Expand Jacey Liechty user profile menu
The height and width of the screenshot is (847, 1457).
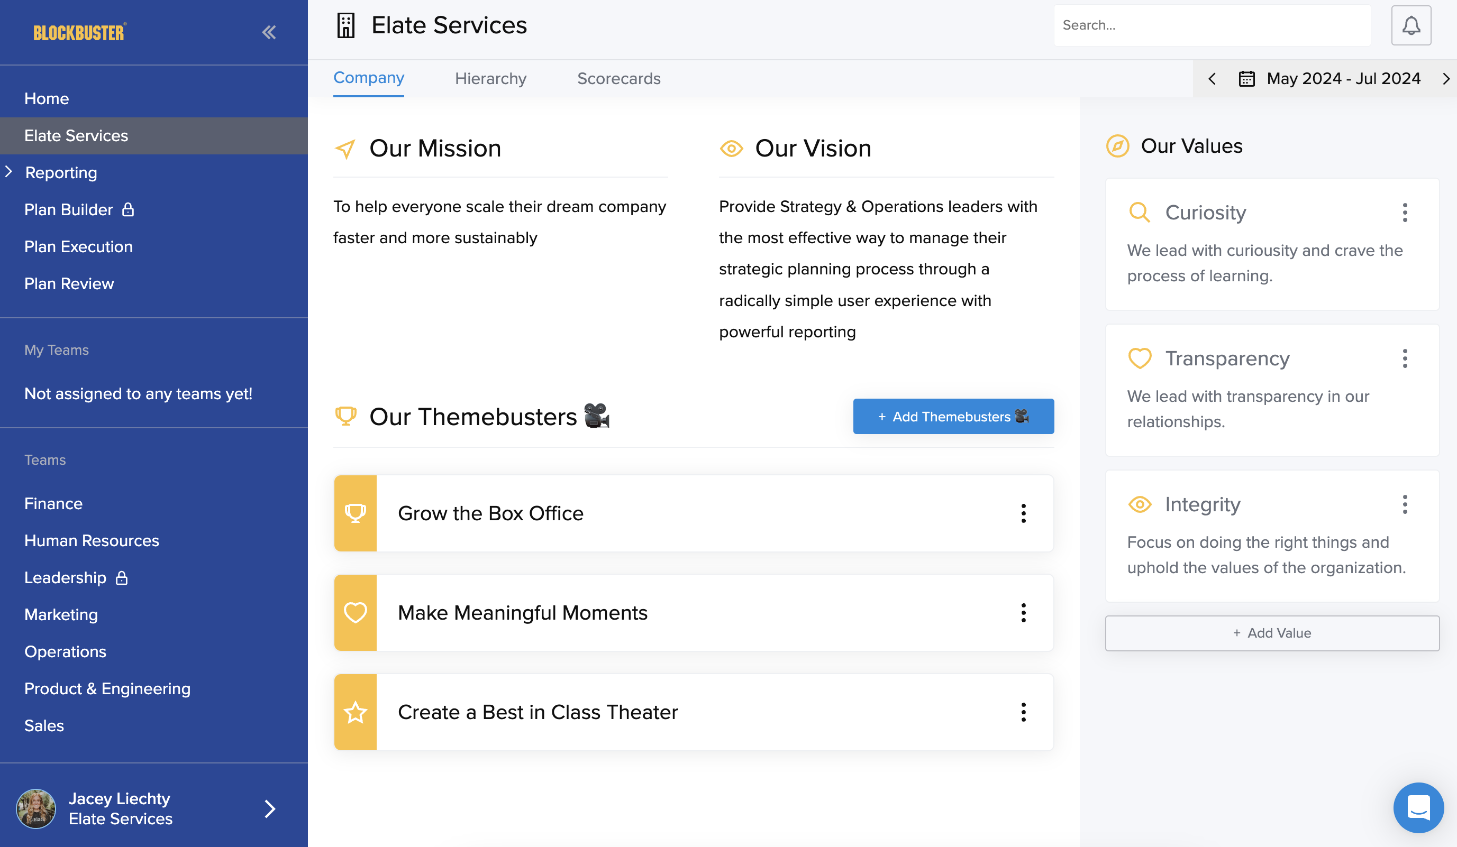[269, 808]
